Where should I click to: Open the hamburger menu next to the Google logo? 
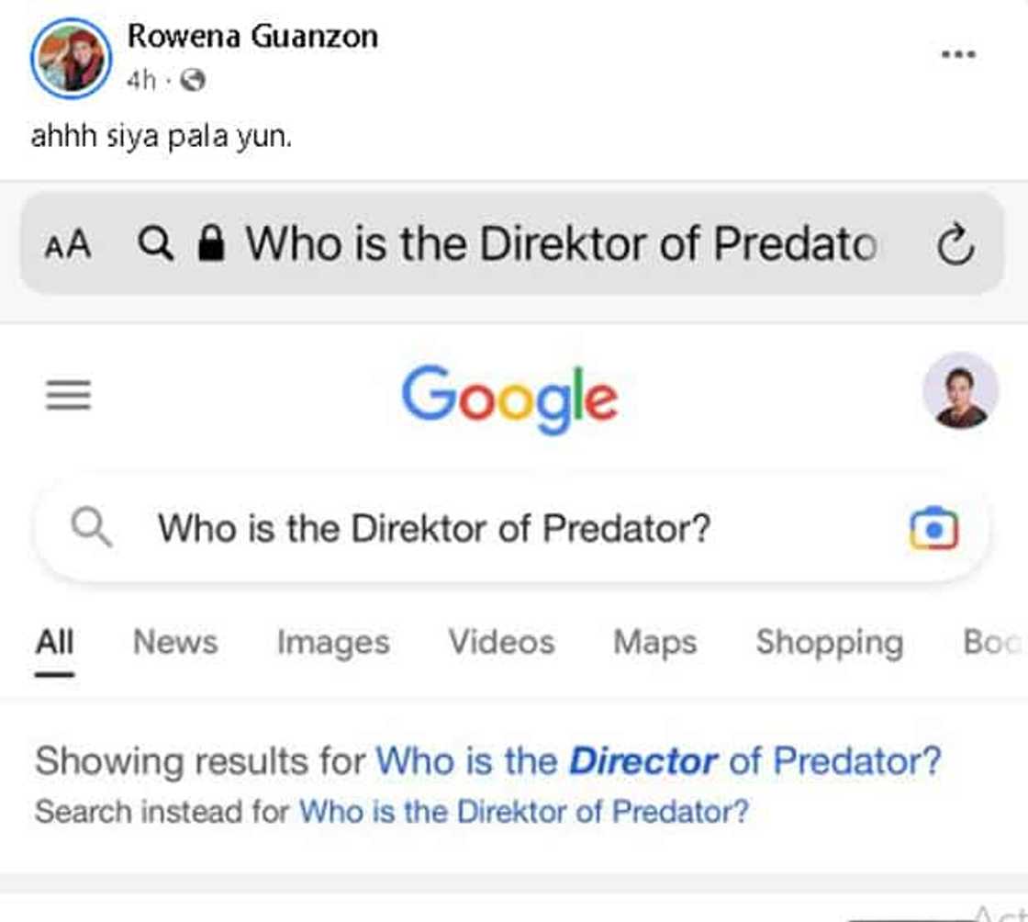coord(68,396)
